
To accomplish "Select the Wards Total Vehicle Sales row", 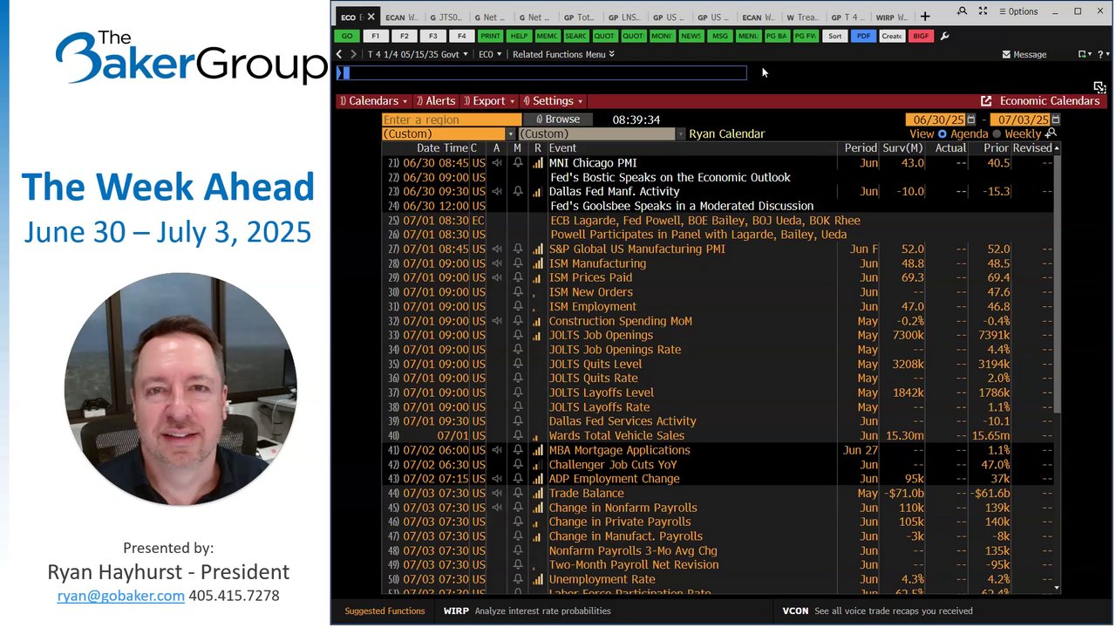I will pyautogui.click(x=718, y=436).
